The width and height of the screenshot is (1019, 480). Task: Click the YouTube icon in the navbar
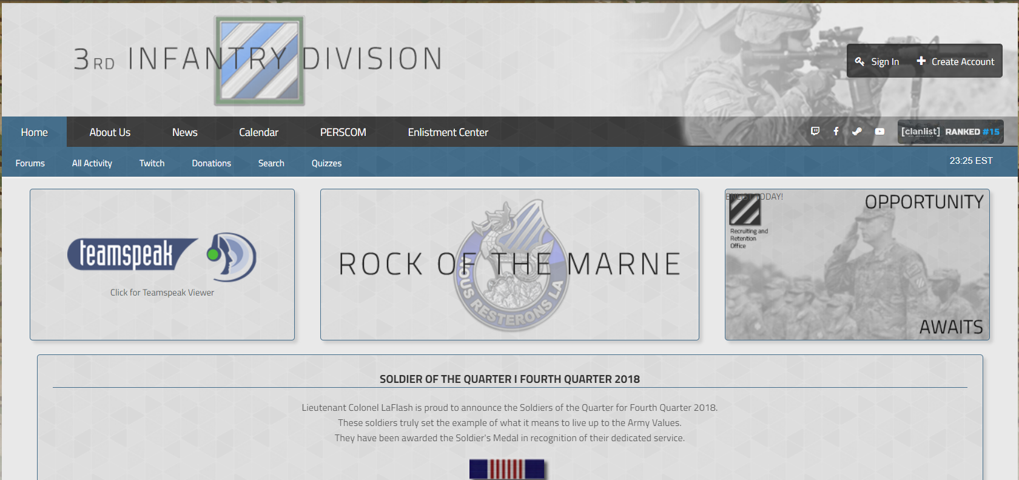[879, 131]
